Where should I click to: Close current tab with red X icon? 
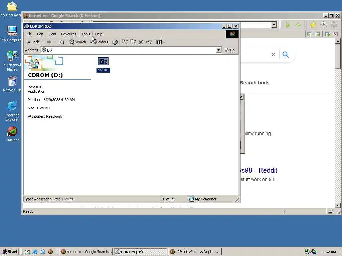point(335,34)
